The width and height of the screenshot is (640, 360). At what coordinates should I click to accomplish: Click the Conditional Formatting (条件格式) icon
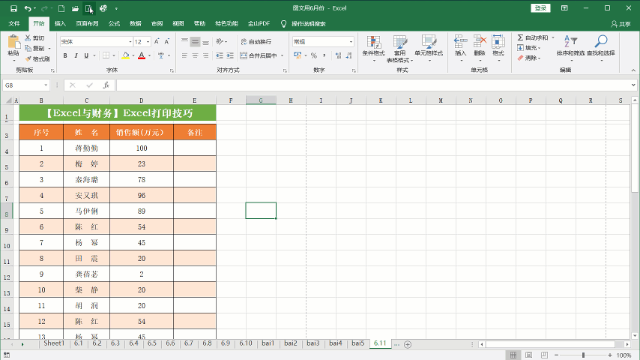coord(373,46)
